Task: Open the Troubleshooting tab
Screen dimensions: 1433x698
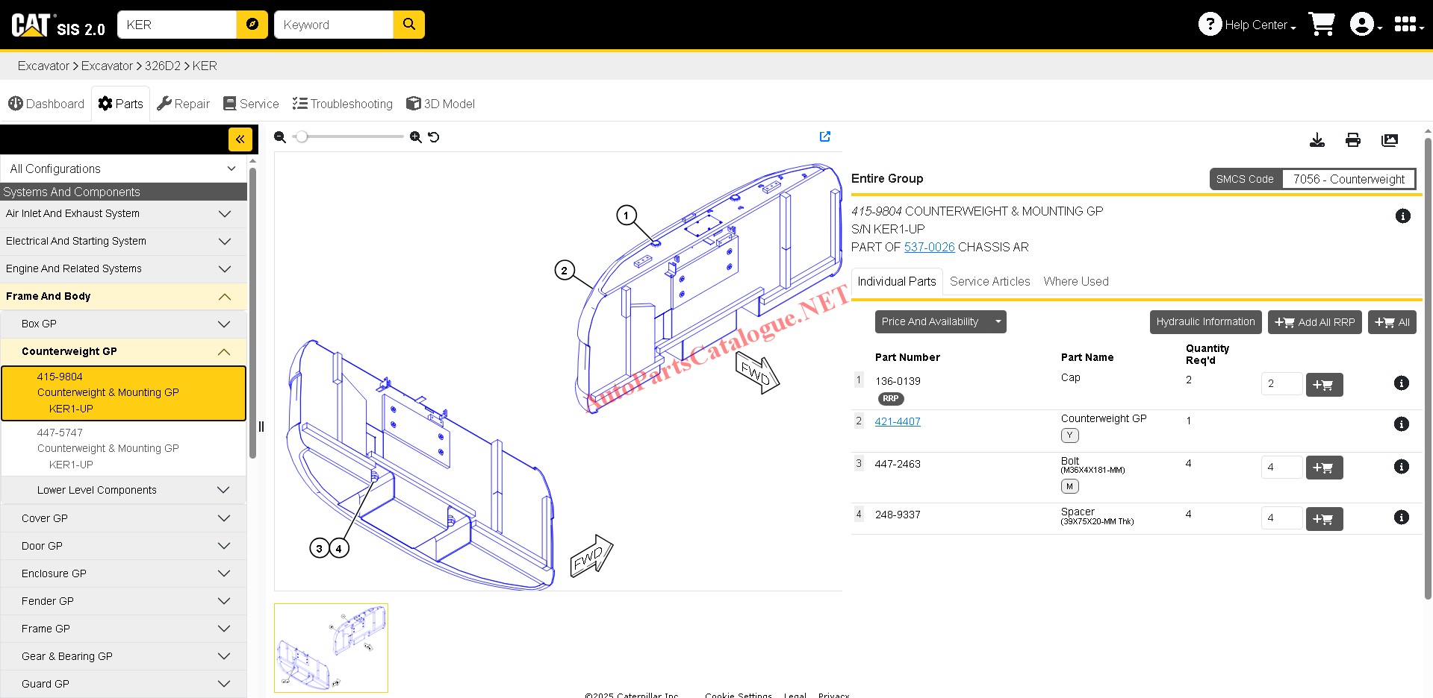Action: point(343,104)
